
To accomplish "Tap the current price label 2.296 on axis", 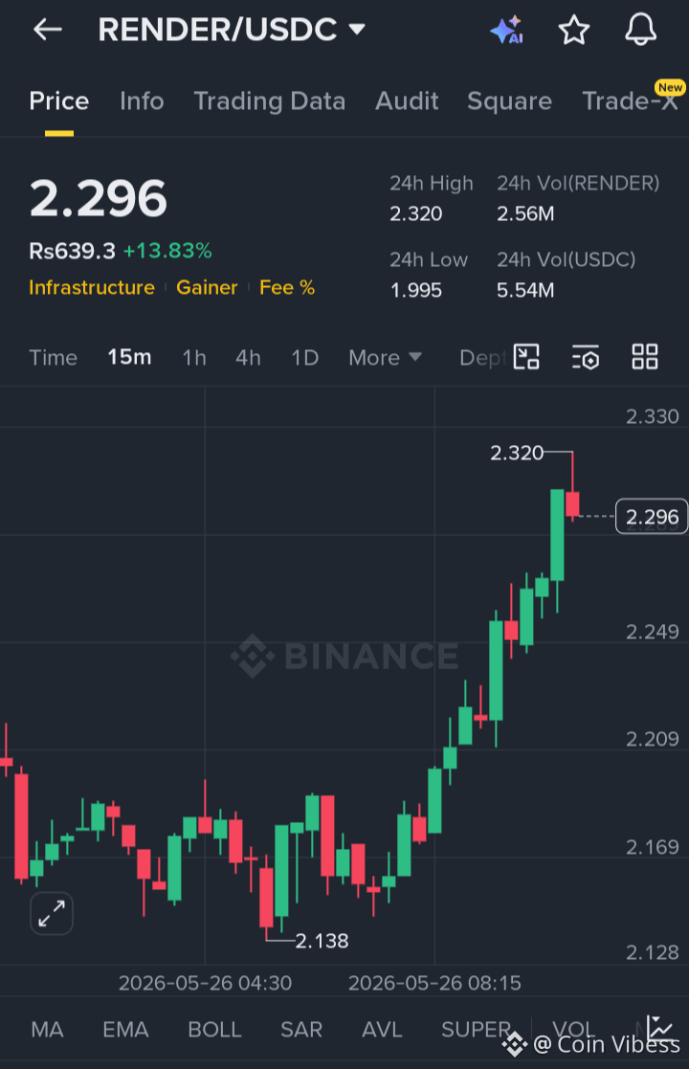I will (x=652, y=517).
